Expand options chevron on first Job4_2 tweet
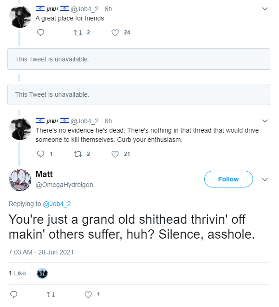The width and height of the screenshot is (279, 307). pos(265,9)
